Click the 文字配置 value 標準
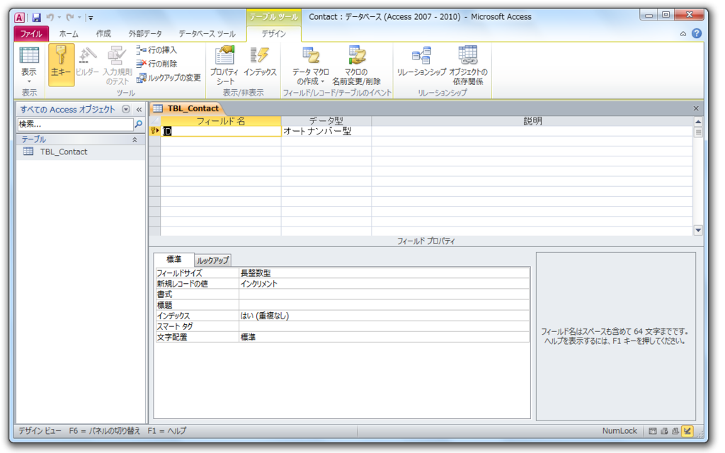The image size is (725, 453). pos(384,337)
